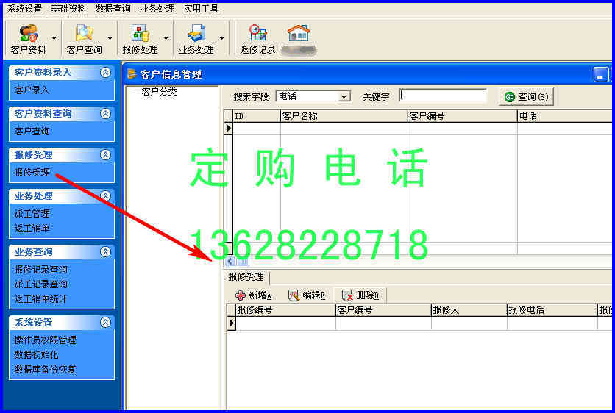This screenshot has width=615, height=413.
Task: Click the 电话 column header
Action: (x=564, y=116)
